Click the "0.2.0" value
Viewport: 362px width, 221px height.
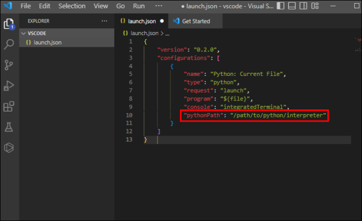click(205, 50)
